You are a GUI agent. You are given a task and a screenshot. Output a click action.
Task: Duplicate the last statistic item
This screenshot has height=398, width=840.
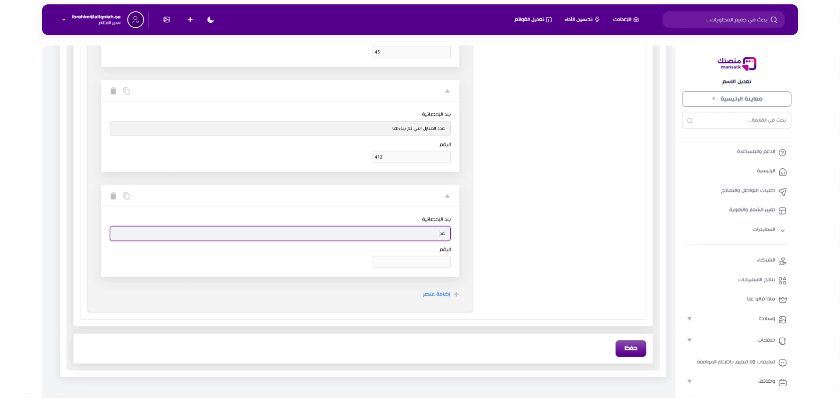coord(126,196)
